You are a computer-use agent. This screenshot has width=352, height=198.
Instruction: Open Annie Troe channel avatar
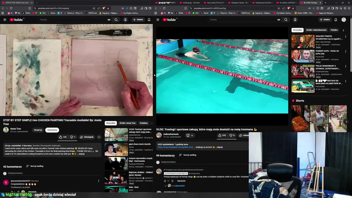pyautogui.click(x=6, y=130)
